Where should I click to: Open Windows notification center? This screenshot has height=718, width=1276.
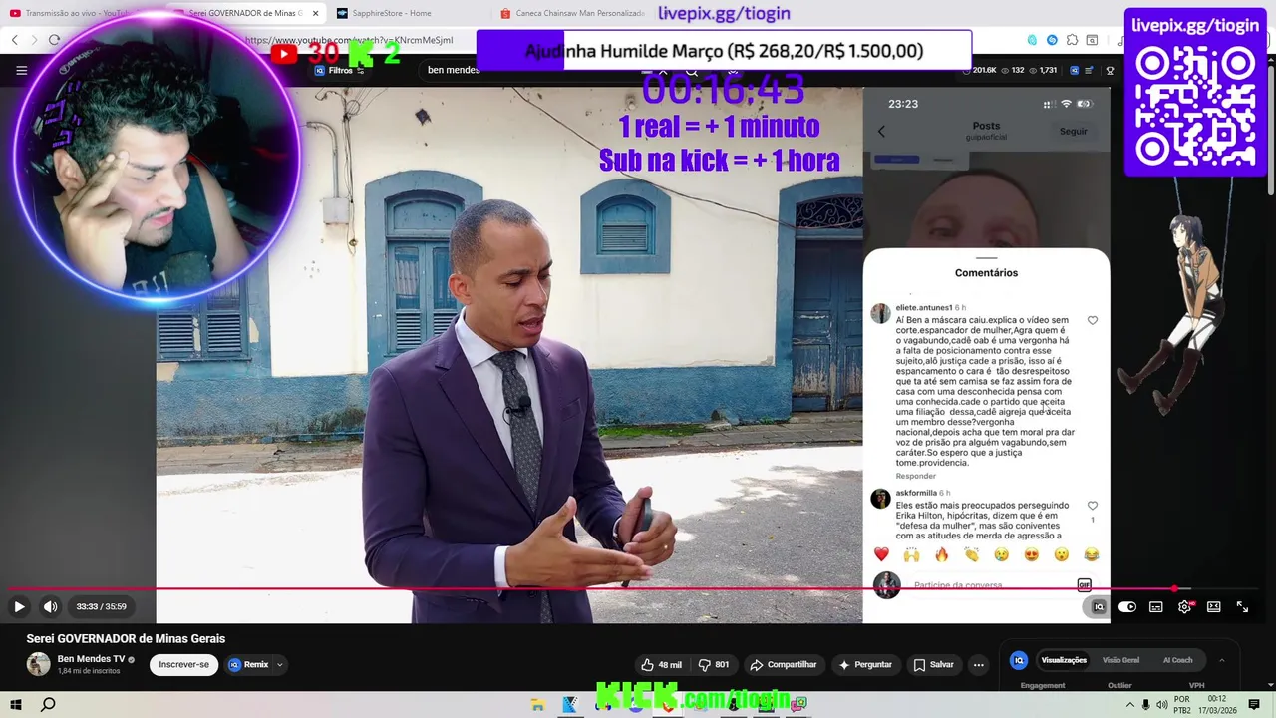click(x=1254, y=705)
